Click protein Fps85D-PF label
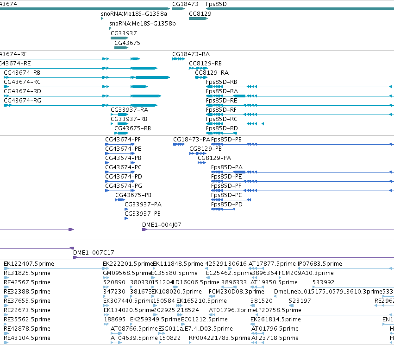 [226, 186]
